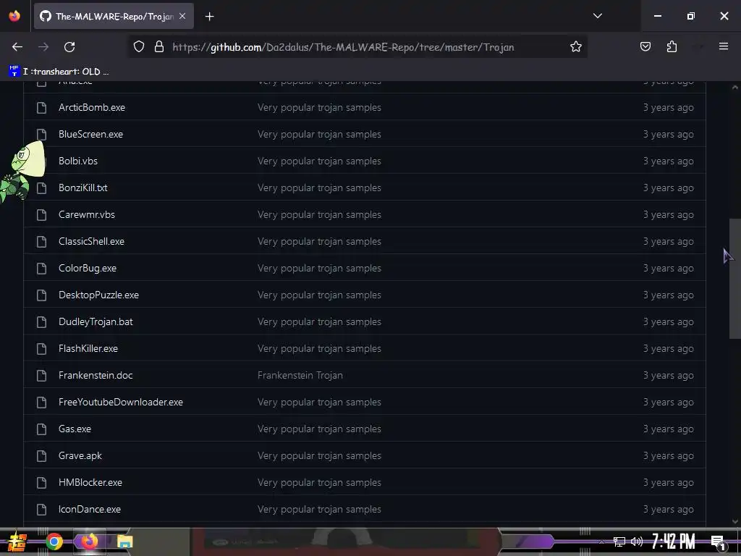Close the The-MALWARE-Repo tab
Screen dimensions: 741x556
pos(182,16)
